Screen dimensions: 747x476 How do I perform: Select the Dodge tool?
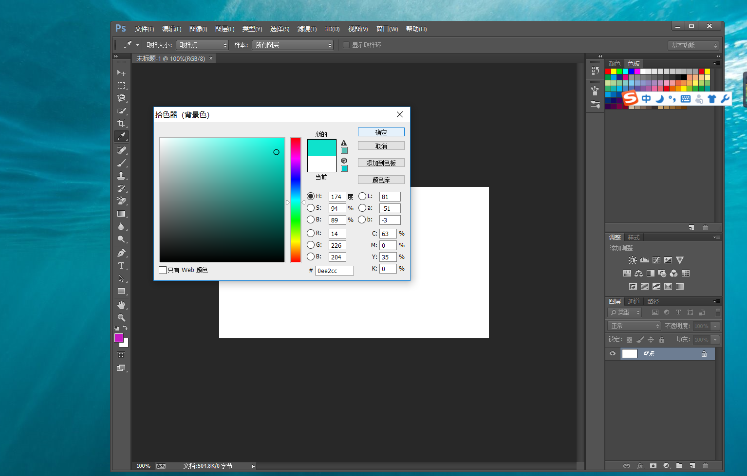click(x=121, y=239)
